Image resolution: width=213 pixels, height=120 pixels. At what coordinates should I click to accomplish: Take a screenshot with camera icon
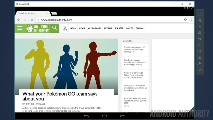pyautogui.click(x=200, y=33)
